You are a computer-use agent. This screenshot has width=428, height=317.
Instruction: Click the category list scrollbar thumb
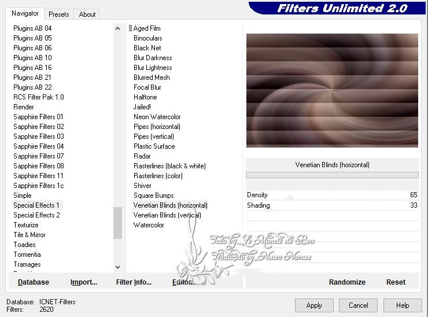117,223
